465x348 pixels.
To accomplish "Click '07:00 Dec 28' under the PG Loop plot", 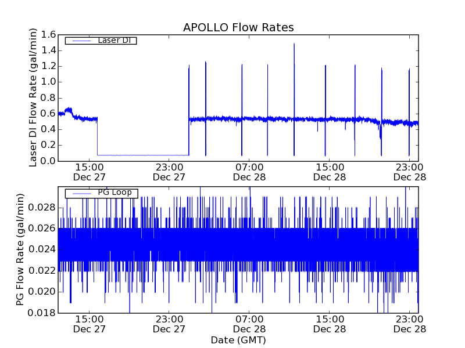I will tap(249, 324).
